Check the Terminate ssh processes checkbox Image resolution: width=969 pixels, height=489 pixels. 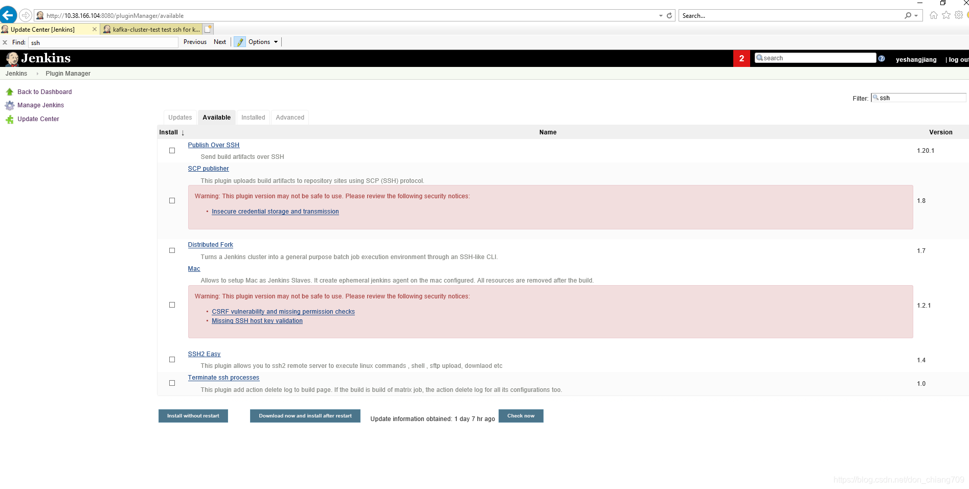tap(172, 383)
